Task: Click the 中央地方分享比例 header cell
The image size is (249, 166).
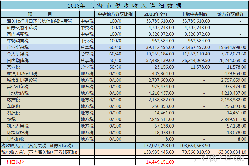Action: (115, 14)
